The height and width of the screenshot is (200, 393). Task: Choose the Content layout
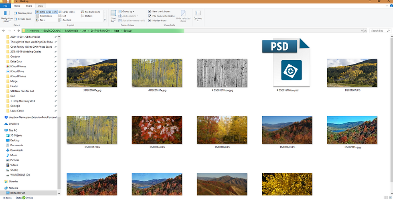coord(65,20)
